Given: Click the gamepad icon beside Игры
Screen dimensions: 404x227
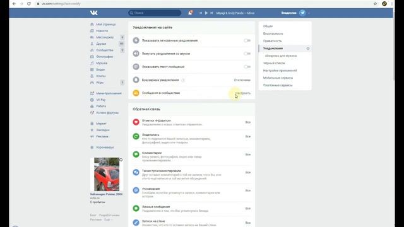Looking at the screenshot, I should (x=92, y=83).
